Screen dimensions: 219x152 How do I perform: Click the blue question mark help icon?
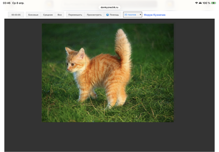click(x=107, y=15)
